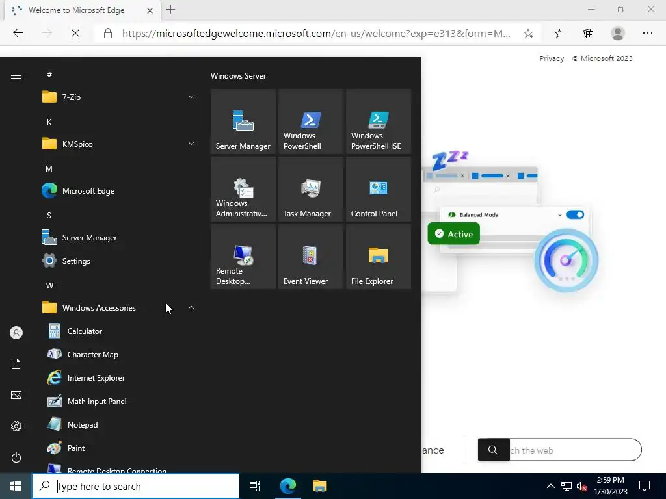Collapse the Windows Accessories folder chevron
The width and height of the screenshot is (666, 499).
tap(191, 307)
